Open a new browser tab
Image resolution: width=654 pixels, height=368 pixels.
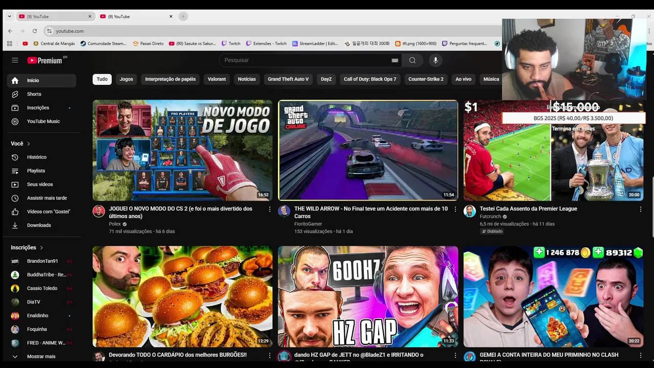183,16
